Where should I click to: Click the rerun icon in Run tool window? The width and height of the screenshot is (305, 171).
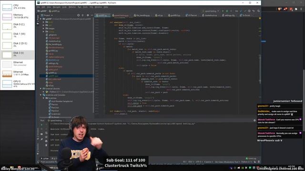point(41,124)
